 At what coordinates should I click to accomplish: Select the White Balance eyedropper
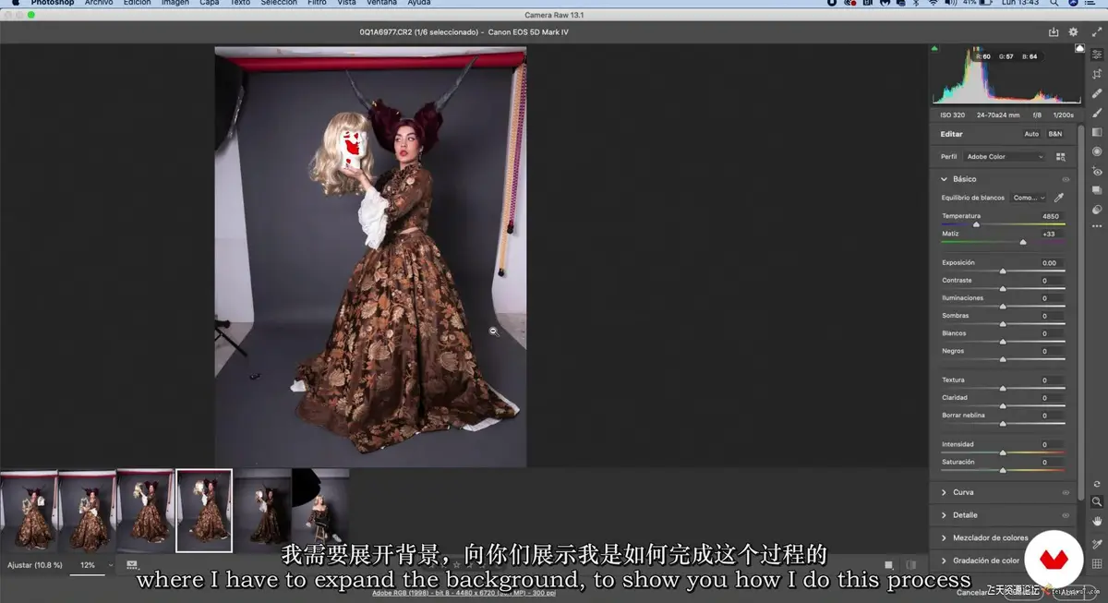point(1059,198)
